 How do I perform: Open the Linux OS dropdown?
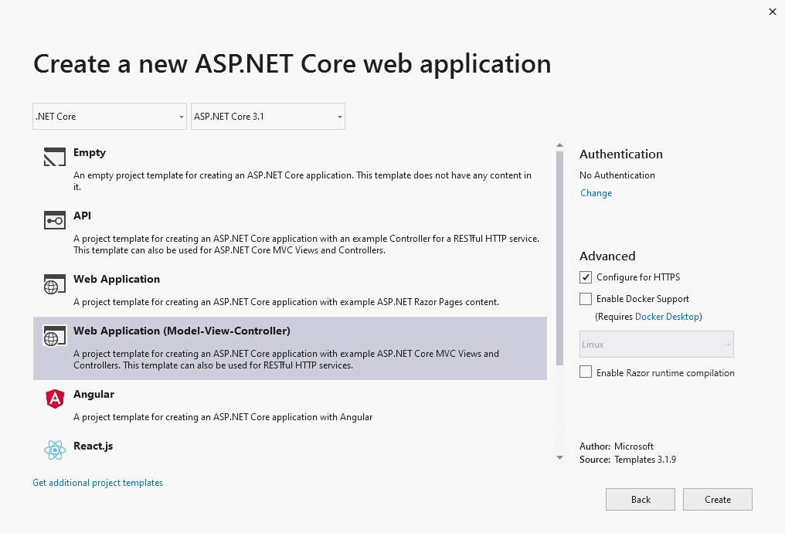click(x=656, y=345)
